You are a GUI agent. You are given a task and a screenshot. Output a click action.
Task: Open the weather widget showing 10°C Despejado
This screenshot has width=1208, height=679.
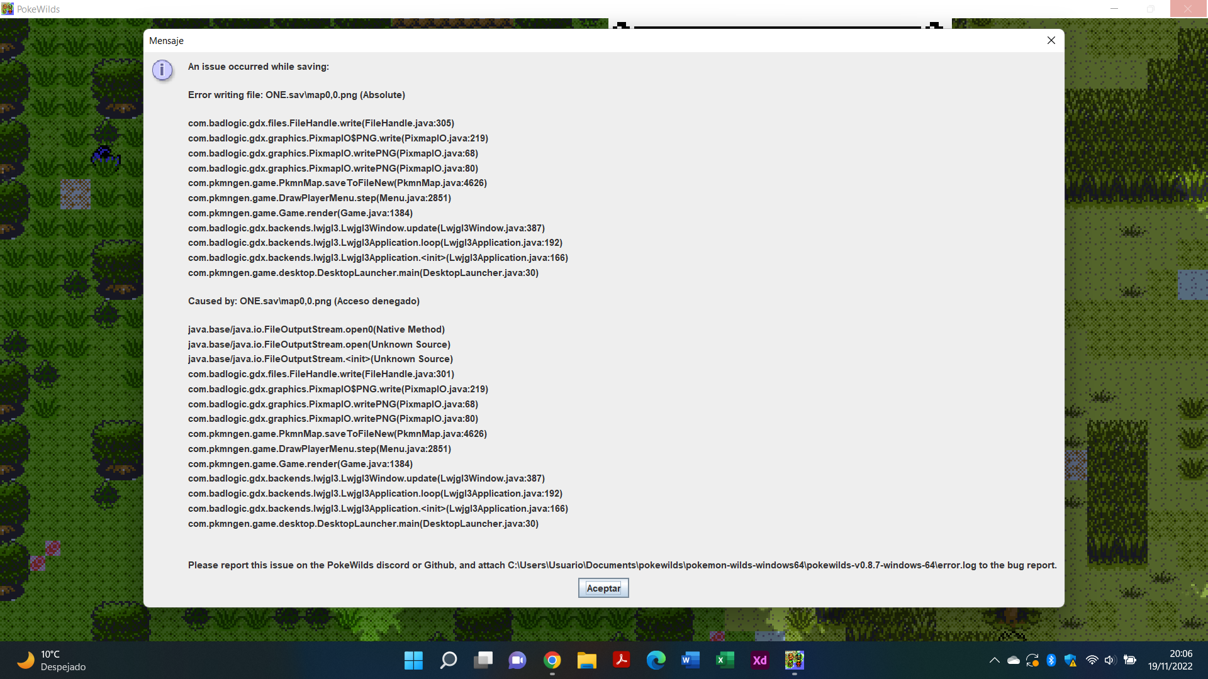click(52, 660)
